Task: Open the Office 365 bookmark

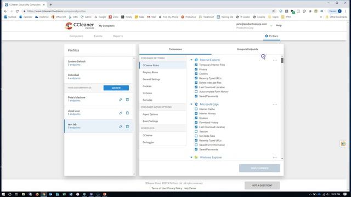Action: click(x=59, y=17)
